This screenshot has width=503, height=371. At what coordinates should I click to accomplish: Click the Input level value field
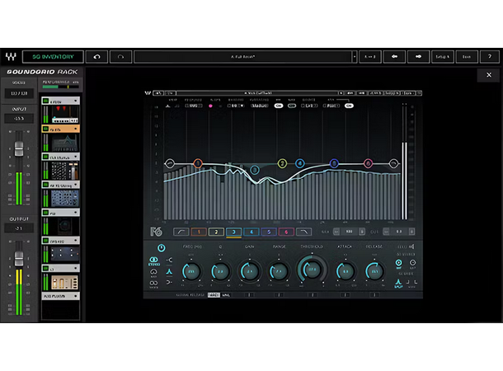tap(19, 119)
